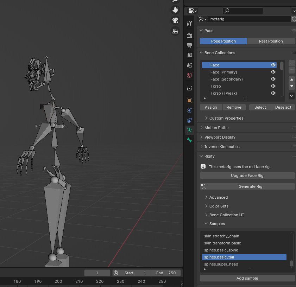Click the camera view icon in viewport
The width and height of the screenshot is (296, 287).
175,20
